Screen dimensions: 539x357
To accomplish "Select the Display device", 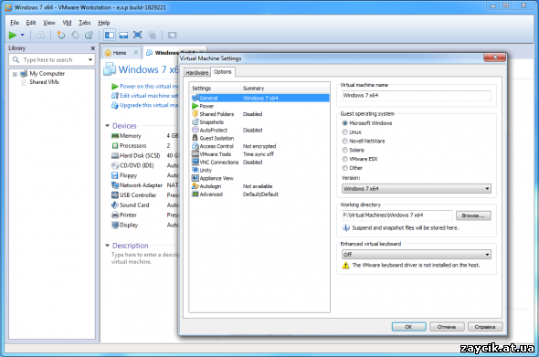I will 129,225.
